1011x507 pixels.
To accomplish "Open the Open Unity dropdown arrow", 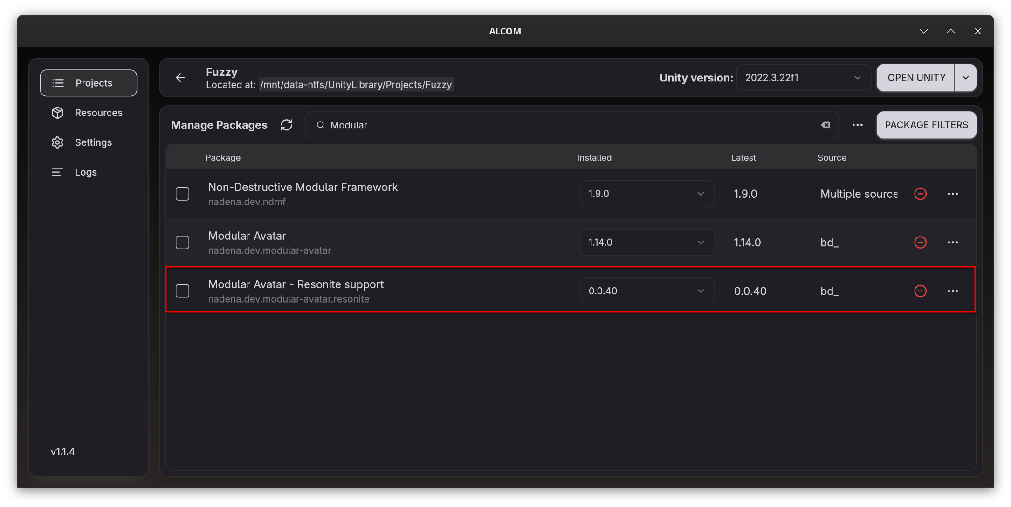I will 965,78.
